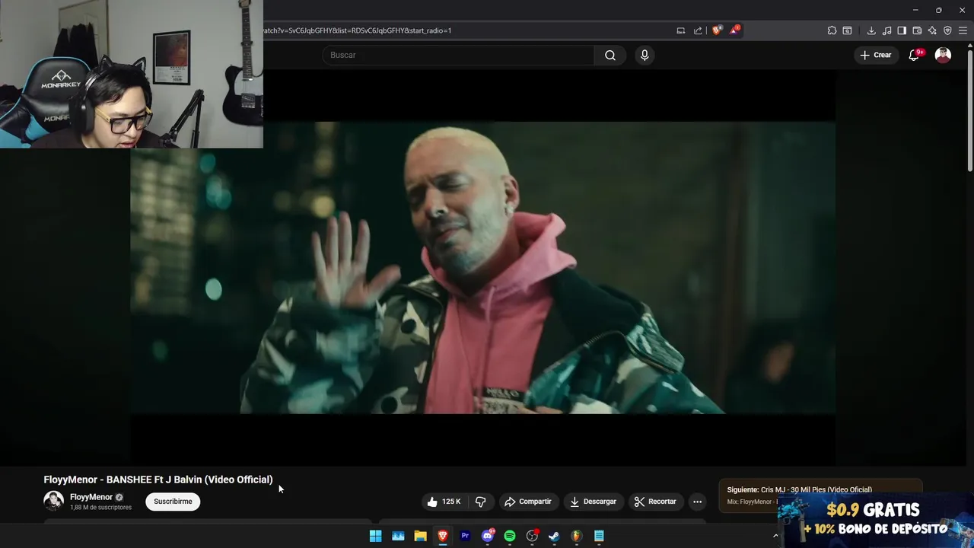The height and width of the screenshot is (548, 974).
Task: Click the music video player area
Action: click(x=482, y=268)
